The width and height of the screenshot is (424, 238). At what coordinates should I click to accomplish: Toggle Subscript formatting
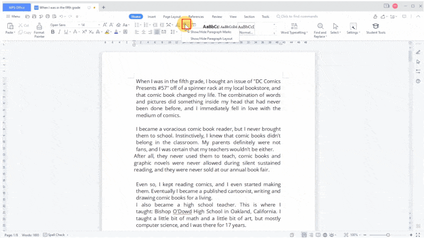coord(91,32)
